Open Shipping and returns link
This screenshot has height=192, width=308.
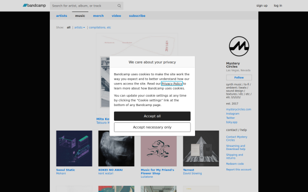click(x=235, y=156)
